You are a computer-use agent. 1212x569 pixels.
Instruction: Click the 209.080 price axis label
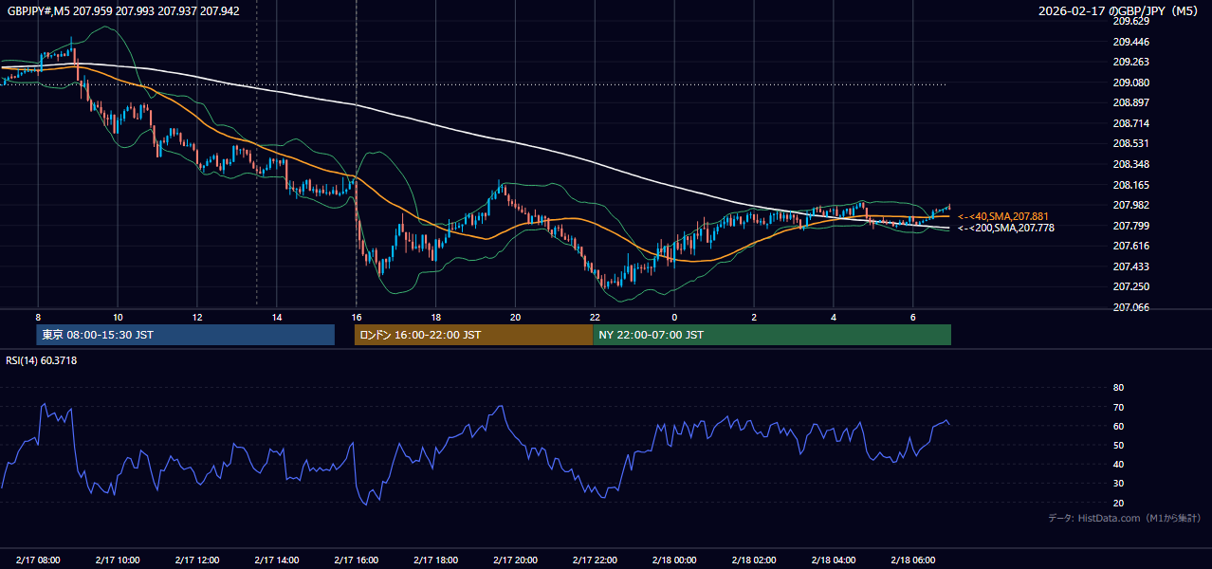1130,83
